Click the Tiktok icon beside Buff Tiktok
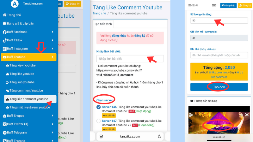The height and width of the screenshot is (142, 253). (4, 40)
